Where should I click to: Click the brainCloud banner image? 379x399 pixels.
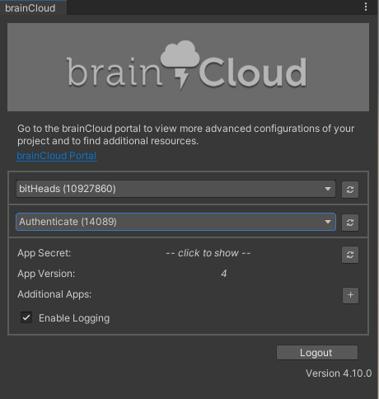coord(188,68)
